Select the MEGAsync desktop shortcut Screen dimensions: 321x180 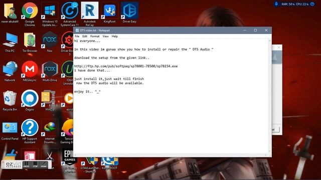[30, 71]
